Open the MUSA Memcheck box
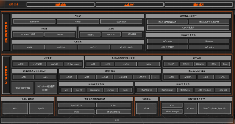 click(204, 90)
